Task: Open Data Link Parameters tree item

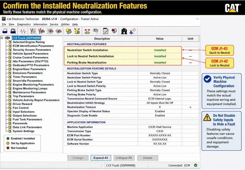Action: [x=27, y=127]
